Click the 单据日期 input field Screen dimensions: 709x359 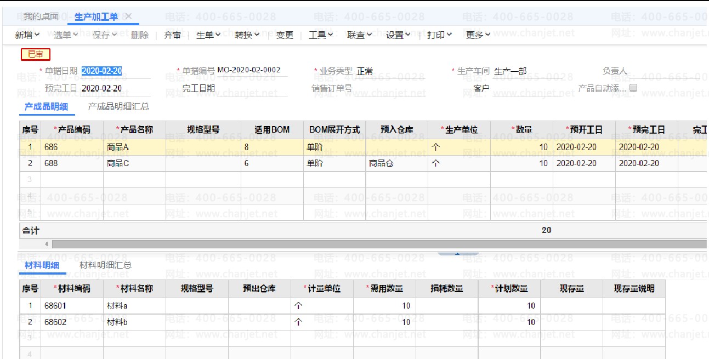(102, 71)
